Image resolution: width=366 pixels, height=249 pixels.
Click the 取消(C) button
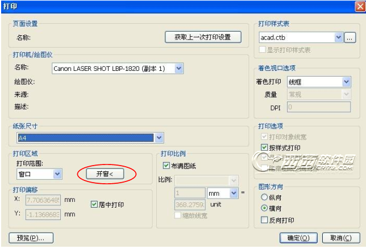341,238
